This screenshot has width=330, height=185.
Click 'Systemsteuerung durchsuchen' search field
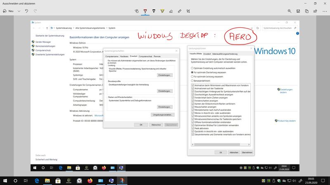280,28
